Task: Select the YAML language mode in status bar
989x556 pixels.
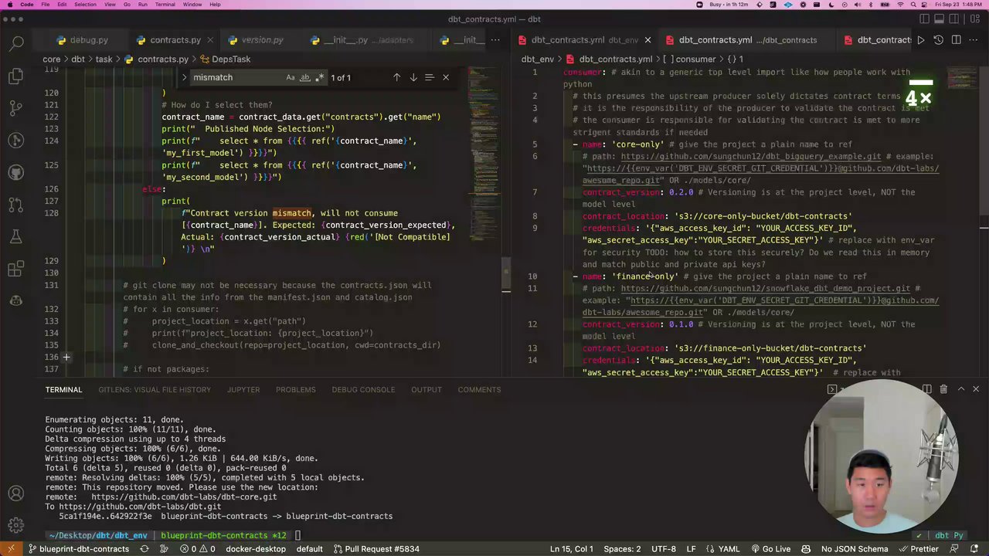Action: [x=729, y=549]
